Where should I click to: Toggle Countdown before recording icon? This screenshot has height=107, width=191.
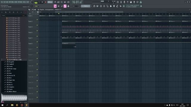click(x=62, y=2)
